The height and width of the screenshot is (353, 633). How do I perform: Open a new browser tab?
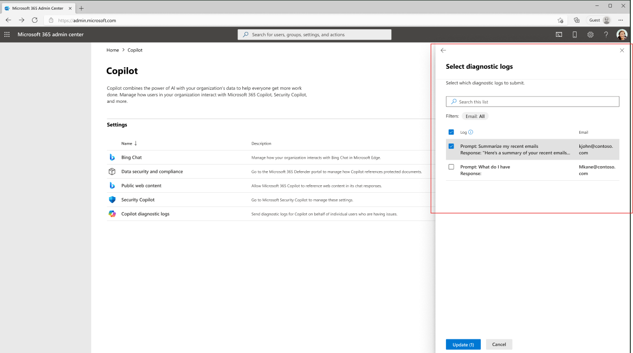tap(81, 8)
